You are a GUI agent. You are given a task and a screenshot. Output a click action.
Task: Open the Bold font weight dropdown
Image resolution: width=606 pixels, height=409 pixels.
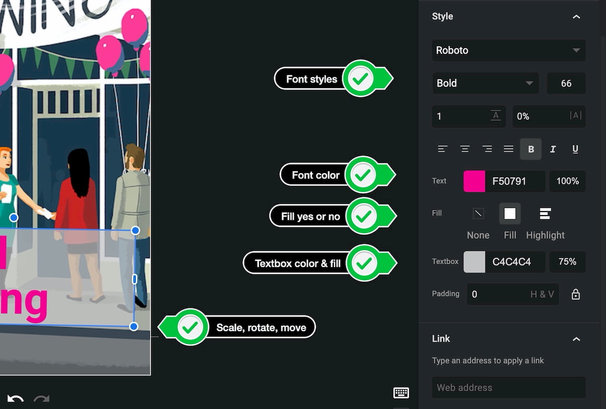tap(485, 83)
